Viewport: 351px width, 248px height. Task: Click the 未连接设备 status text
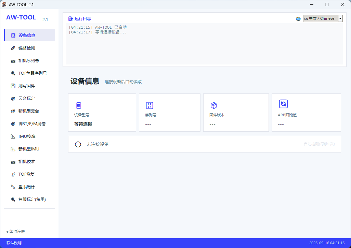point(97,144)
